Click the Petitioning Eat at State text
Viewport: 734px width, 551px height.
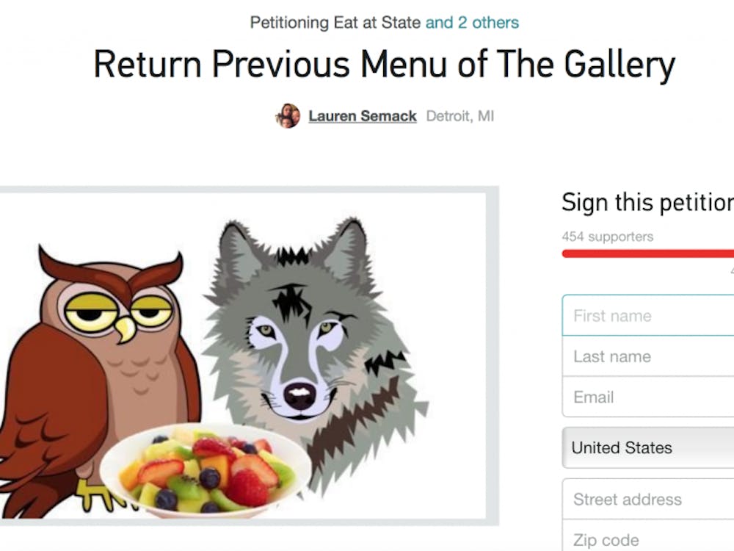click(335, 23)
